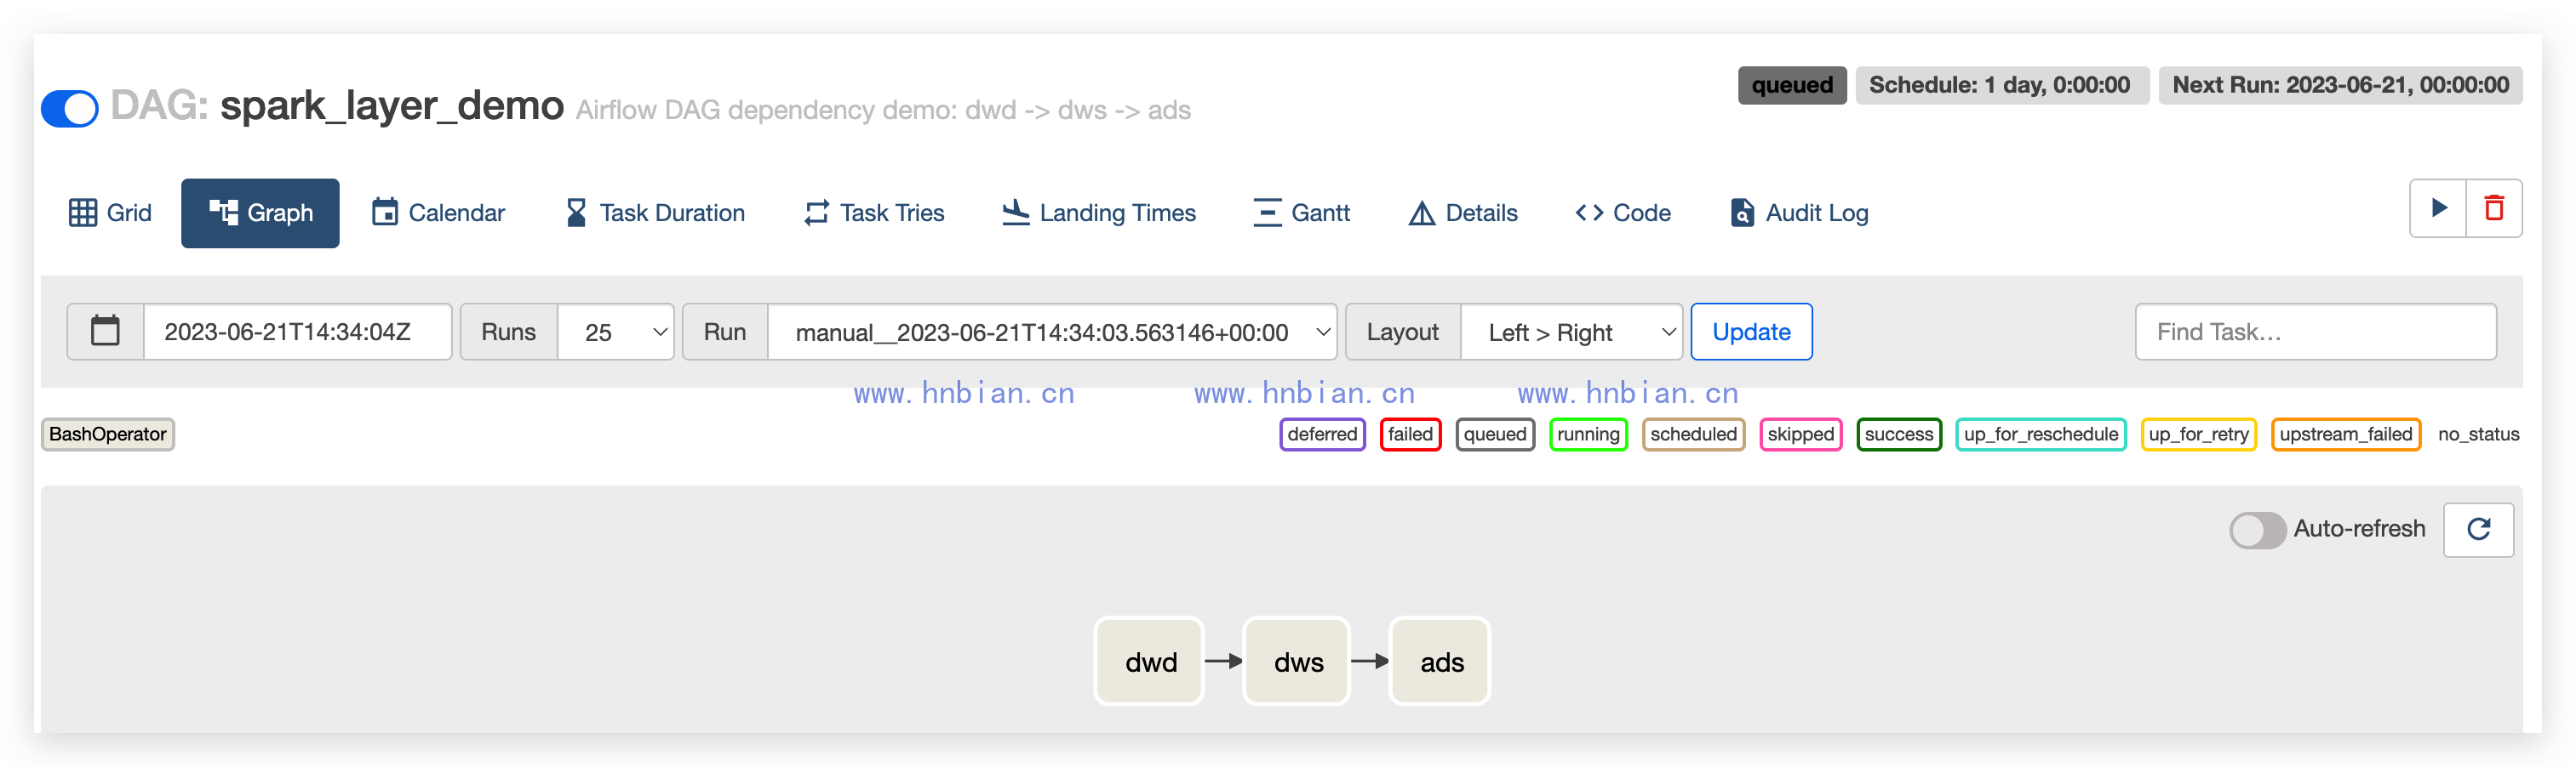Select the up_for_retry status legend
The image size is (2576, 767).
click(2198, 435)
